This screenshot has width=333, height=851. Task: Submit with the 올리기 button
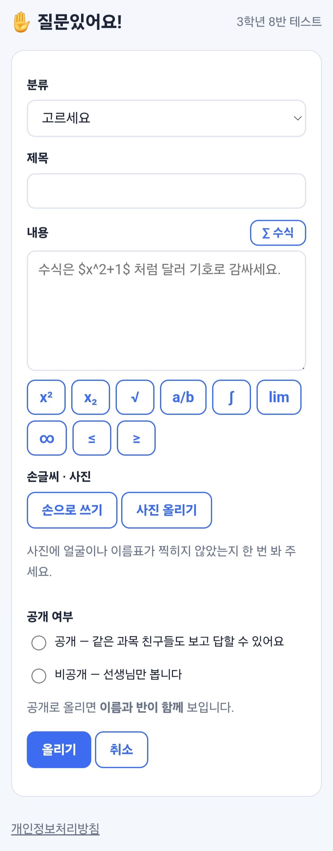pos(59,750)
